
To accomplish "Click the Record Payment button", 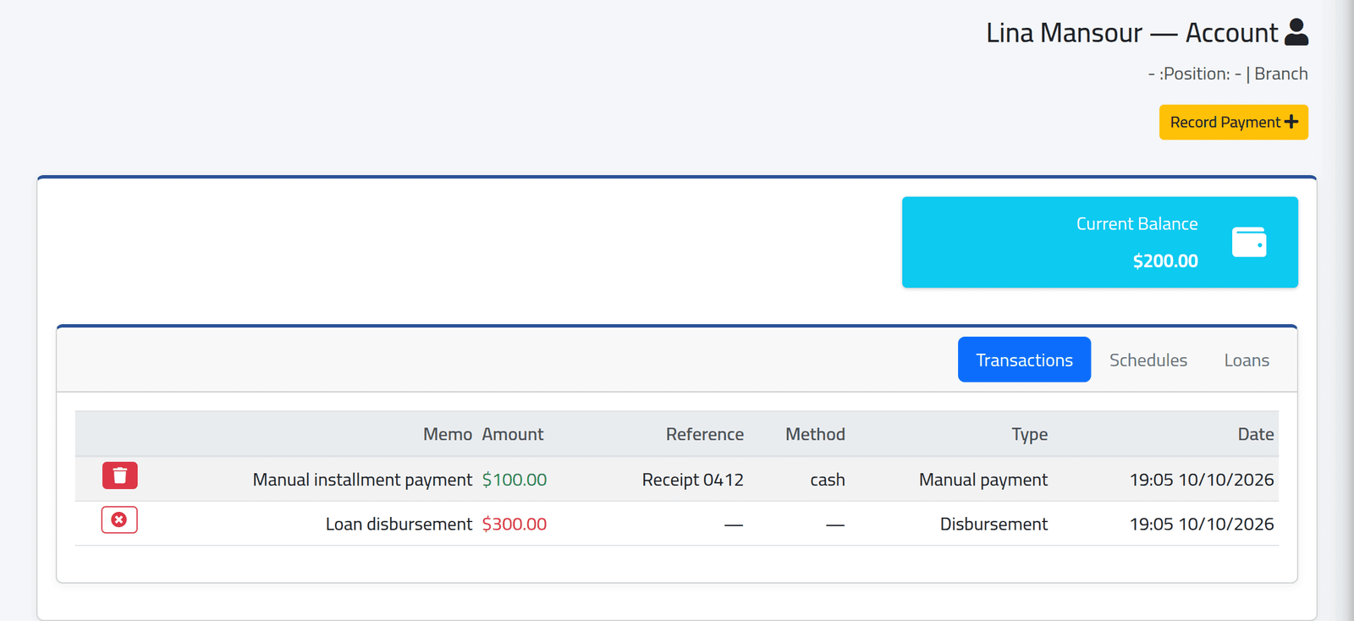I will click(x=1234, y=123).
